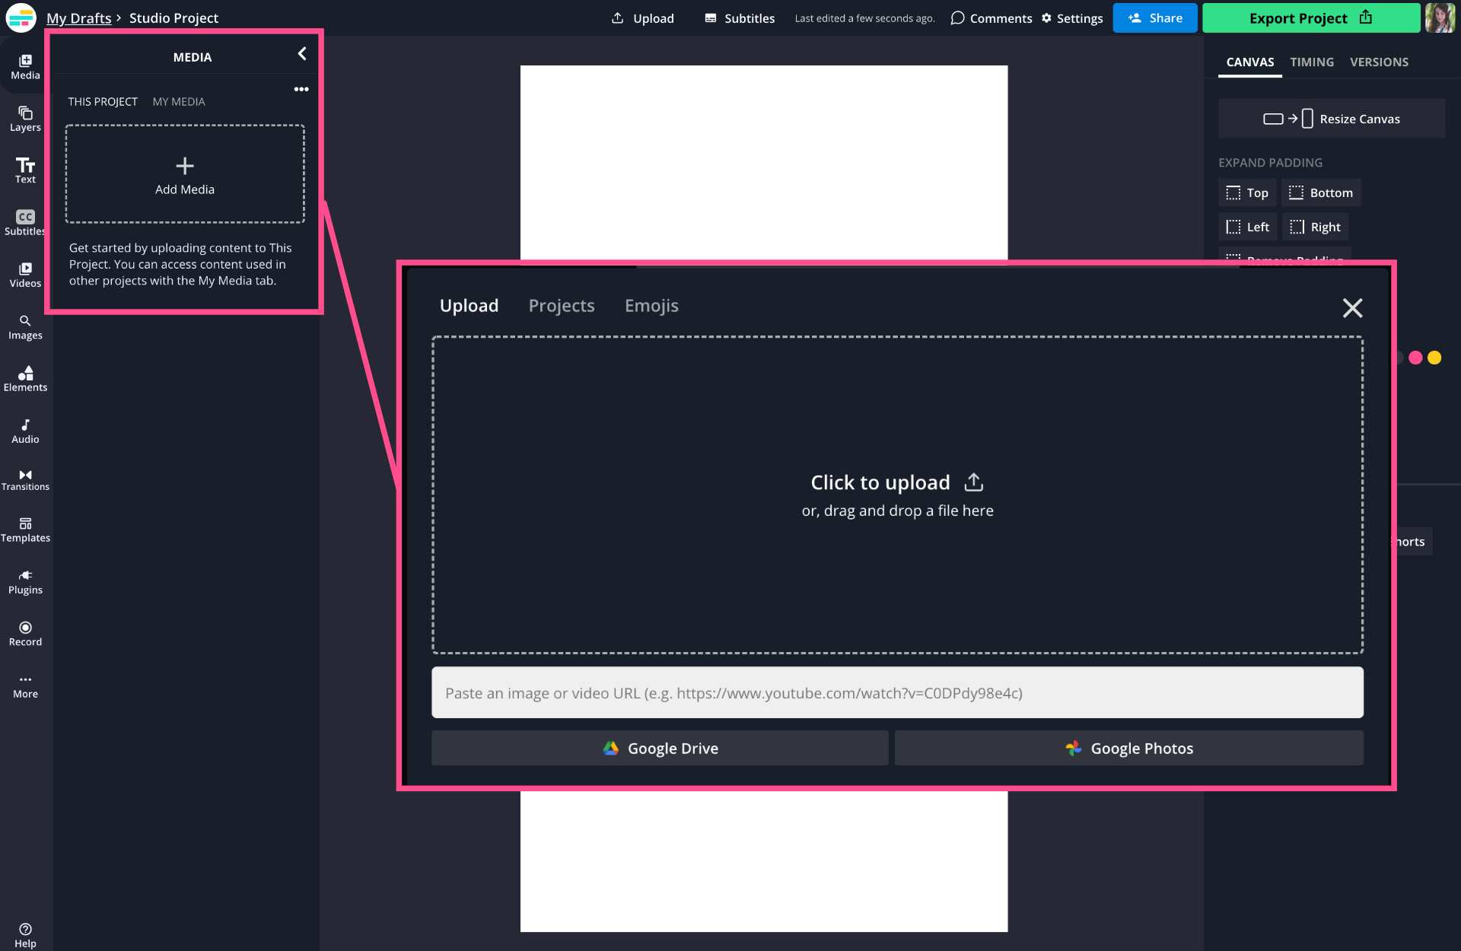
Task: Select the Text tool in sidebar
Action: tap(25, 170)
